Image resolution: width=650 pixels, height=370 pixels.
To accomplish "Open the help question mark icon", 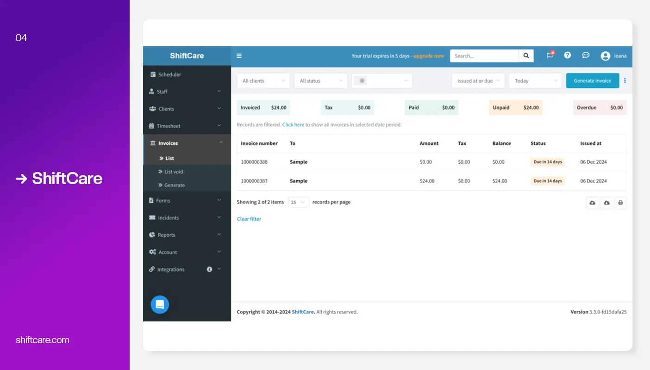I will pos(567,55).
